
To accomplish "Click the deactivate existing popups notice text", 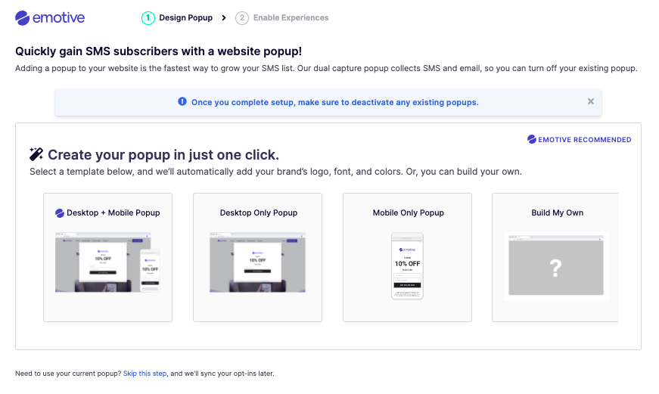I will click(x=335, y=102).
